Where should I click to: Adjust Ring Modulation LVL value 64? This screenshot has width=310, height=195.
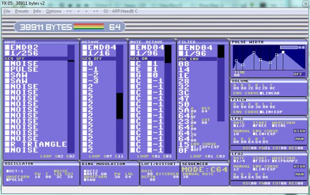pyautogui.click(x=128, y=177)
